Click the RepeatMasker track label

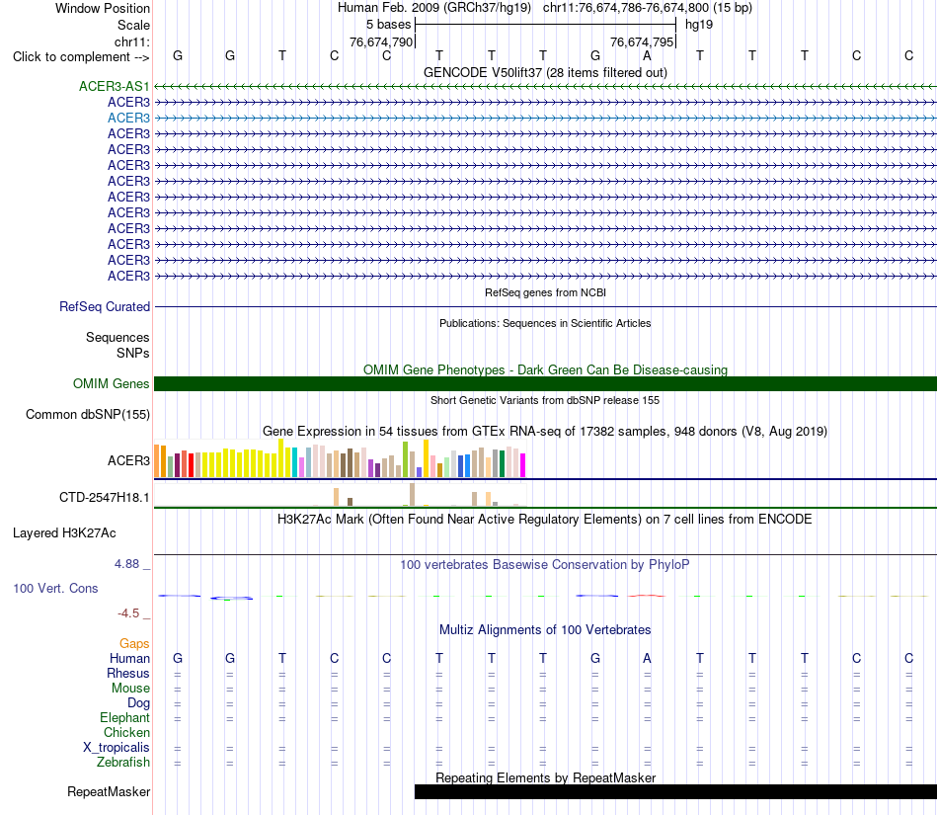(x=109, y=791)
